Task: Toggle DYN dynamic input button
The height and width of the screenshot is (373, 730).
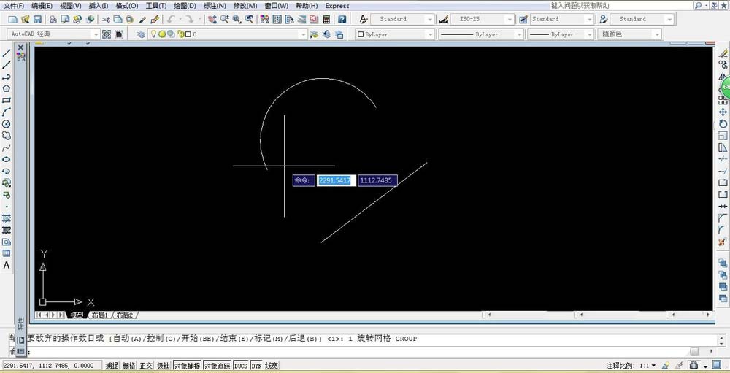Action: click(256, 366)
